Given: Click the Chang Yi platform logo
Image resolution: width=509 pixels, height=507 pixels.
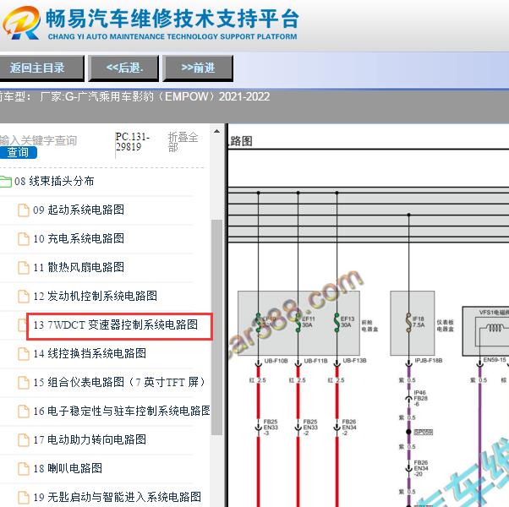Looking at the screenshot, I should [21, 23].
